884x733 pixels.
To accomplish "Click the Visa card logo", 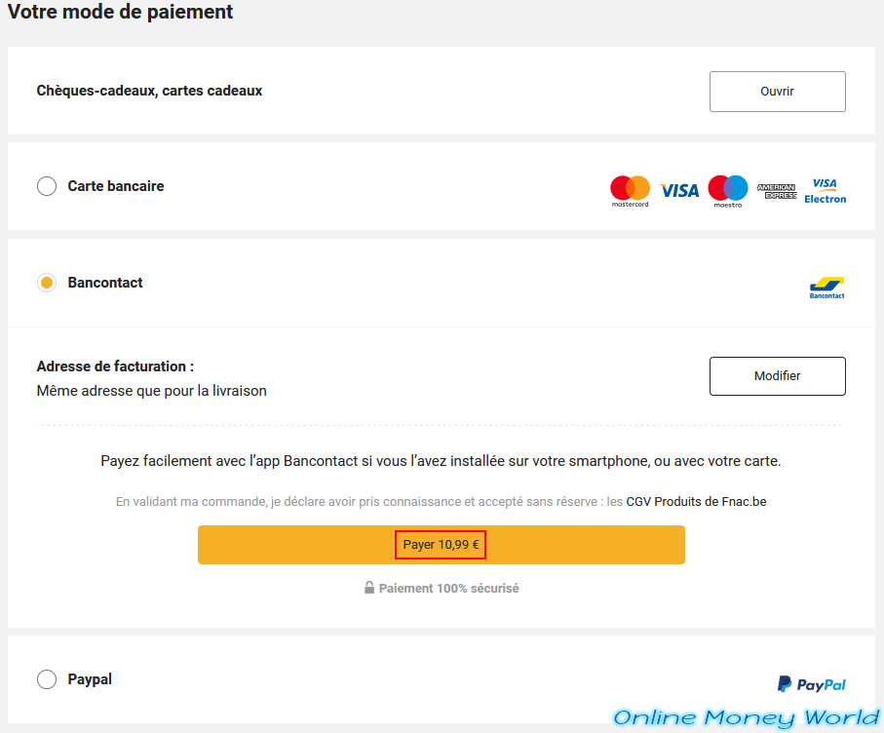I will tap(679, 190).
